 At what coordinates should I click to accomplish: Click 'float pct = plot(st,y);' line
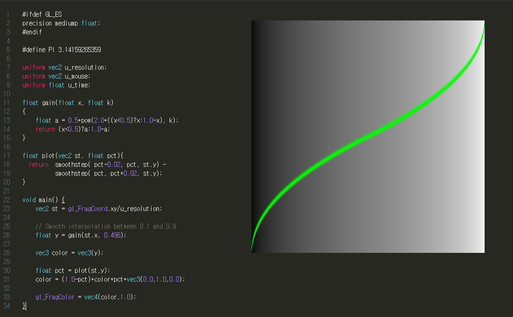73,271
